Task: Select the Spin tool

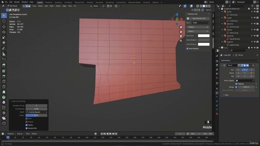Action: (x=4, y=97)
